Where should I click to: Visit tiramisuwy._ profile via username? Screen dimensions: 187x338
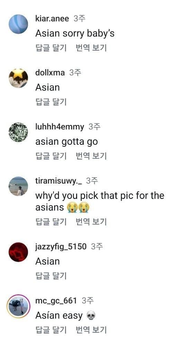coord(58,181)
